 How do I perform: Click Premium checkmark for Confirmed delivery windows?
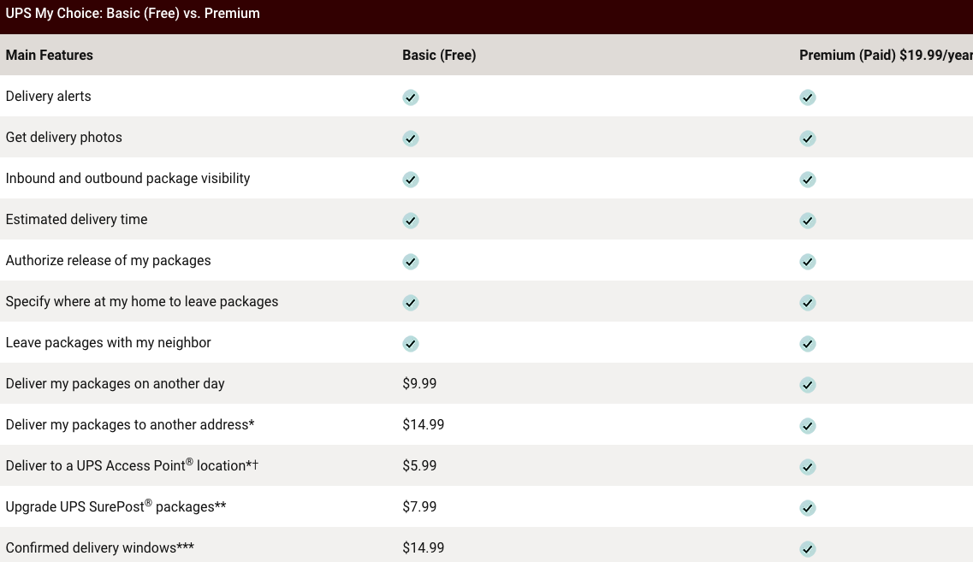tap(808, 549)
